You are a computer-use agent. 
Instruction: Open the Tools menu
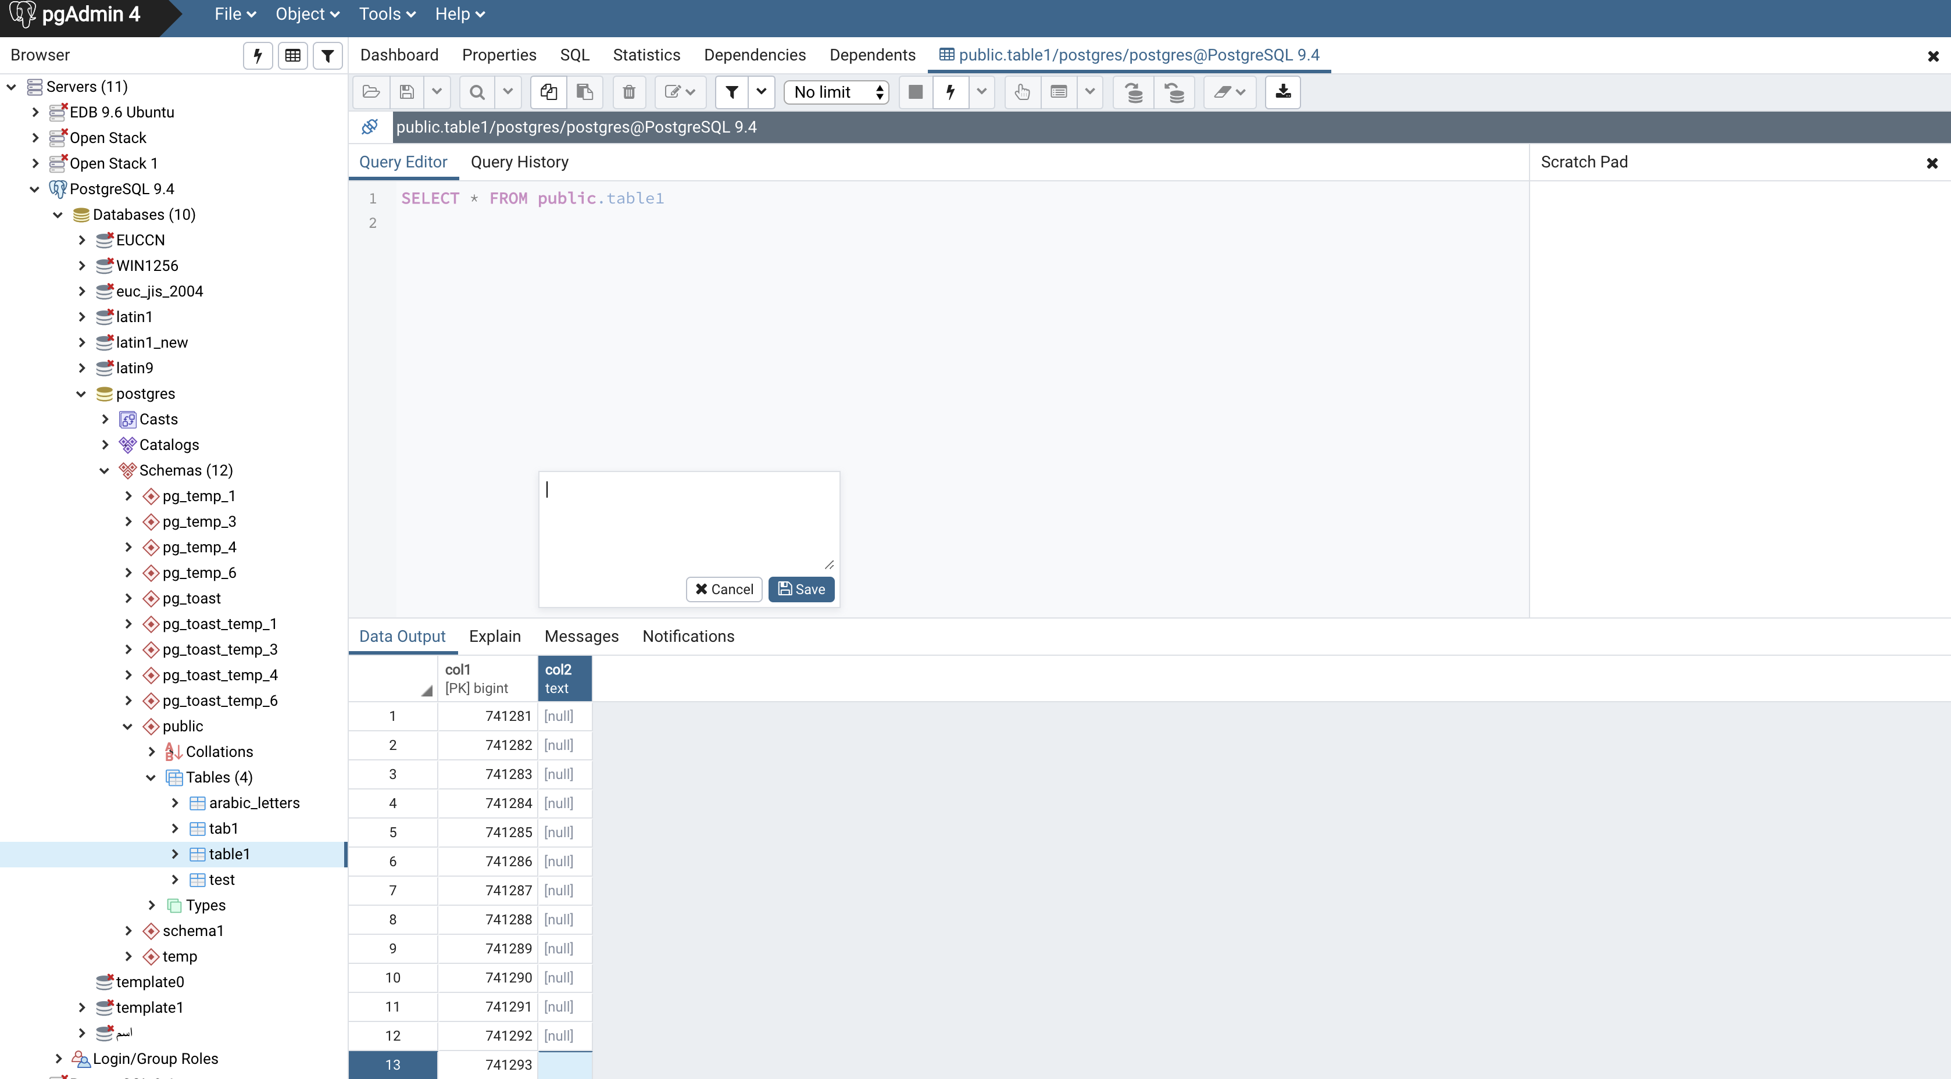click(x=387, y=13)
